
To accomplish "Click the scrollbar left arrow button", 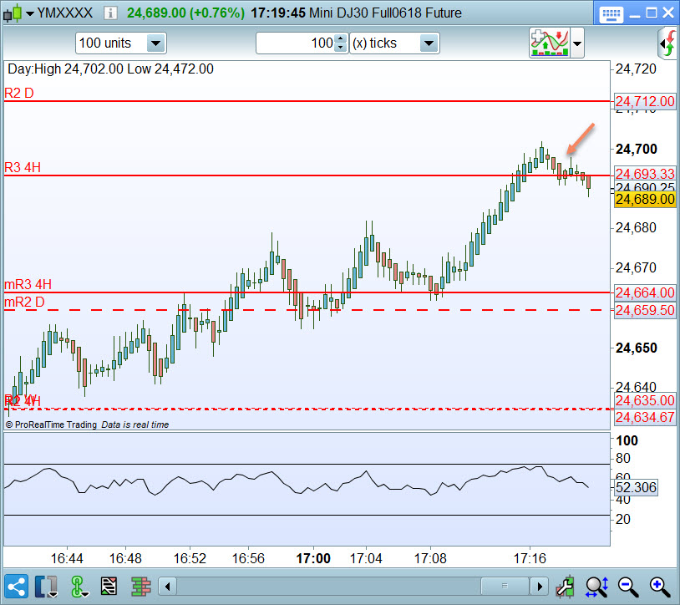I will pyautogui.click(x=167, y=587).
